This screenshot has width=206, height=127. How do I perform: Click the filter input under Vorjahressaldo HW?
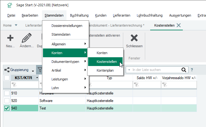pyautogui.click(x=179, y=85)
